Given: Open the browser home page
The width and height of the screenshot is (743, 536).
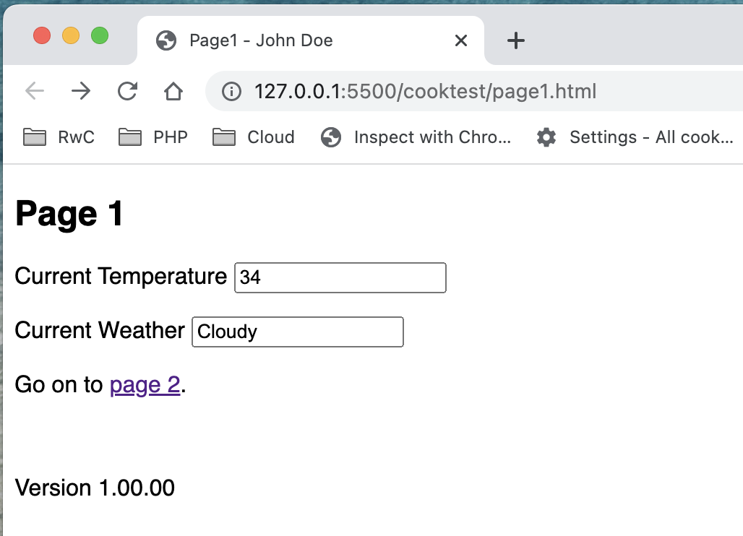Looking at the screenshot, I should (x=173, y=91).
